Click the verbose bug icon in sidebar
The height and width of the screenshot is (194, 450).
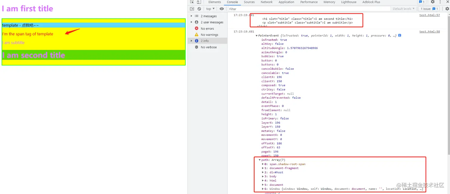click(196, 47)
